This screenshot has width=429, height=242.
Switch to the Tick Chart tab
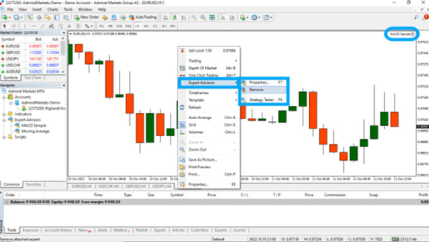pyautogui.click(x=33, y=78)
